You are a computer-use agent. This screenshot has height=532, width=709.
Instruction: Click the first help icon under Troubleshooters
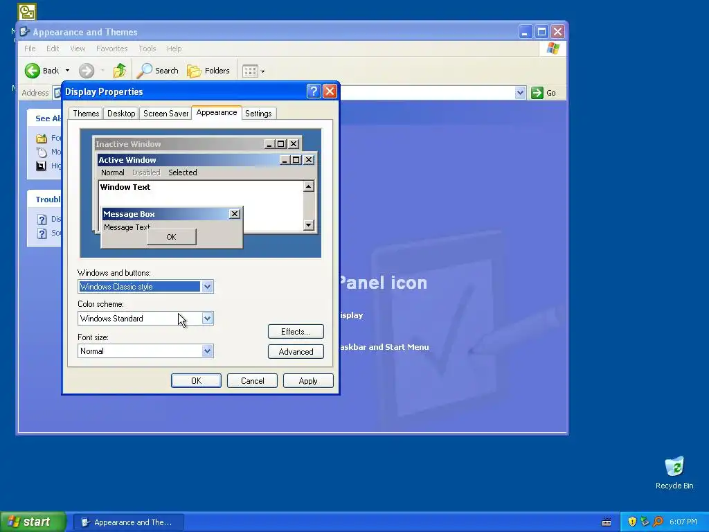click(x=42, y=220)
